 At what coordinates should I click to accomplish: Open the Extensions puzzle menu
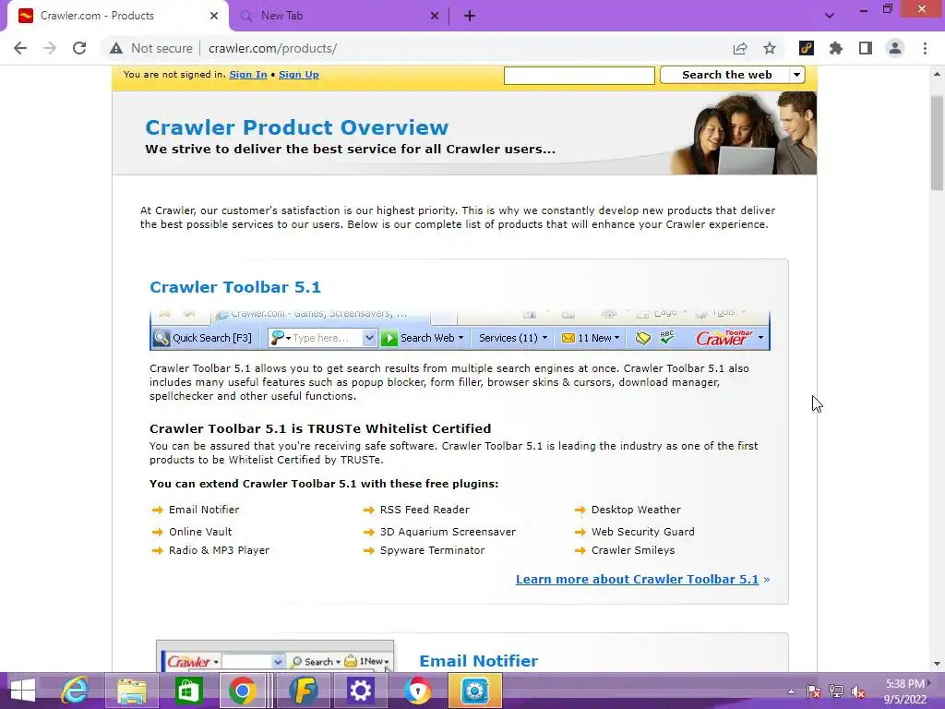coord(836,48)
